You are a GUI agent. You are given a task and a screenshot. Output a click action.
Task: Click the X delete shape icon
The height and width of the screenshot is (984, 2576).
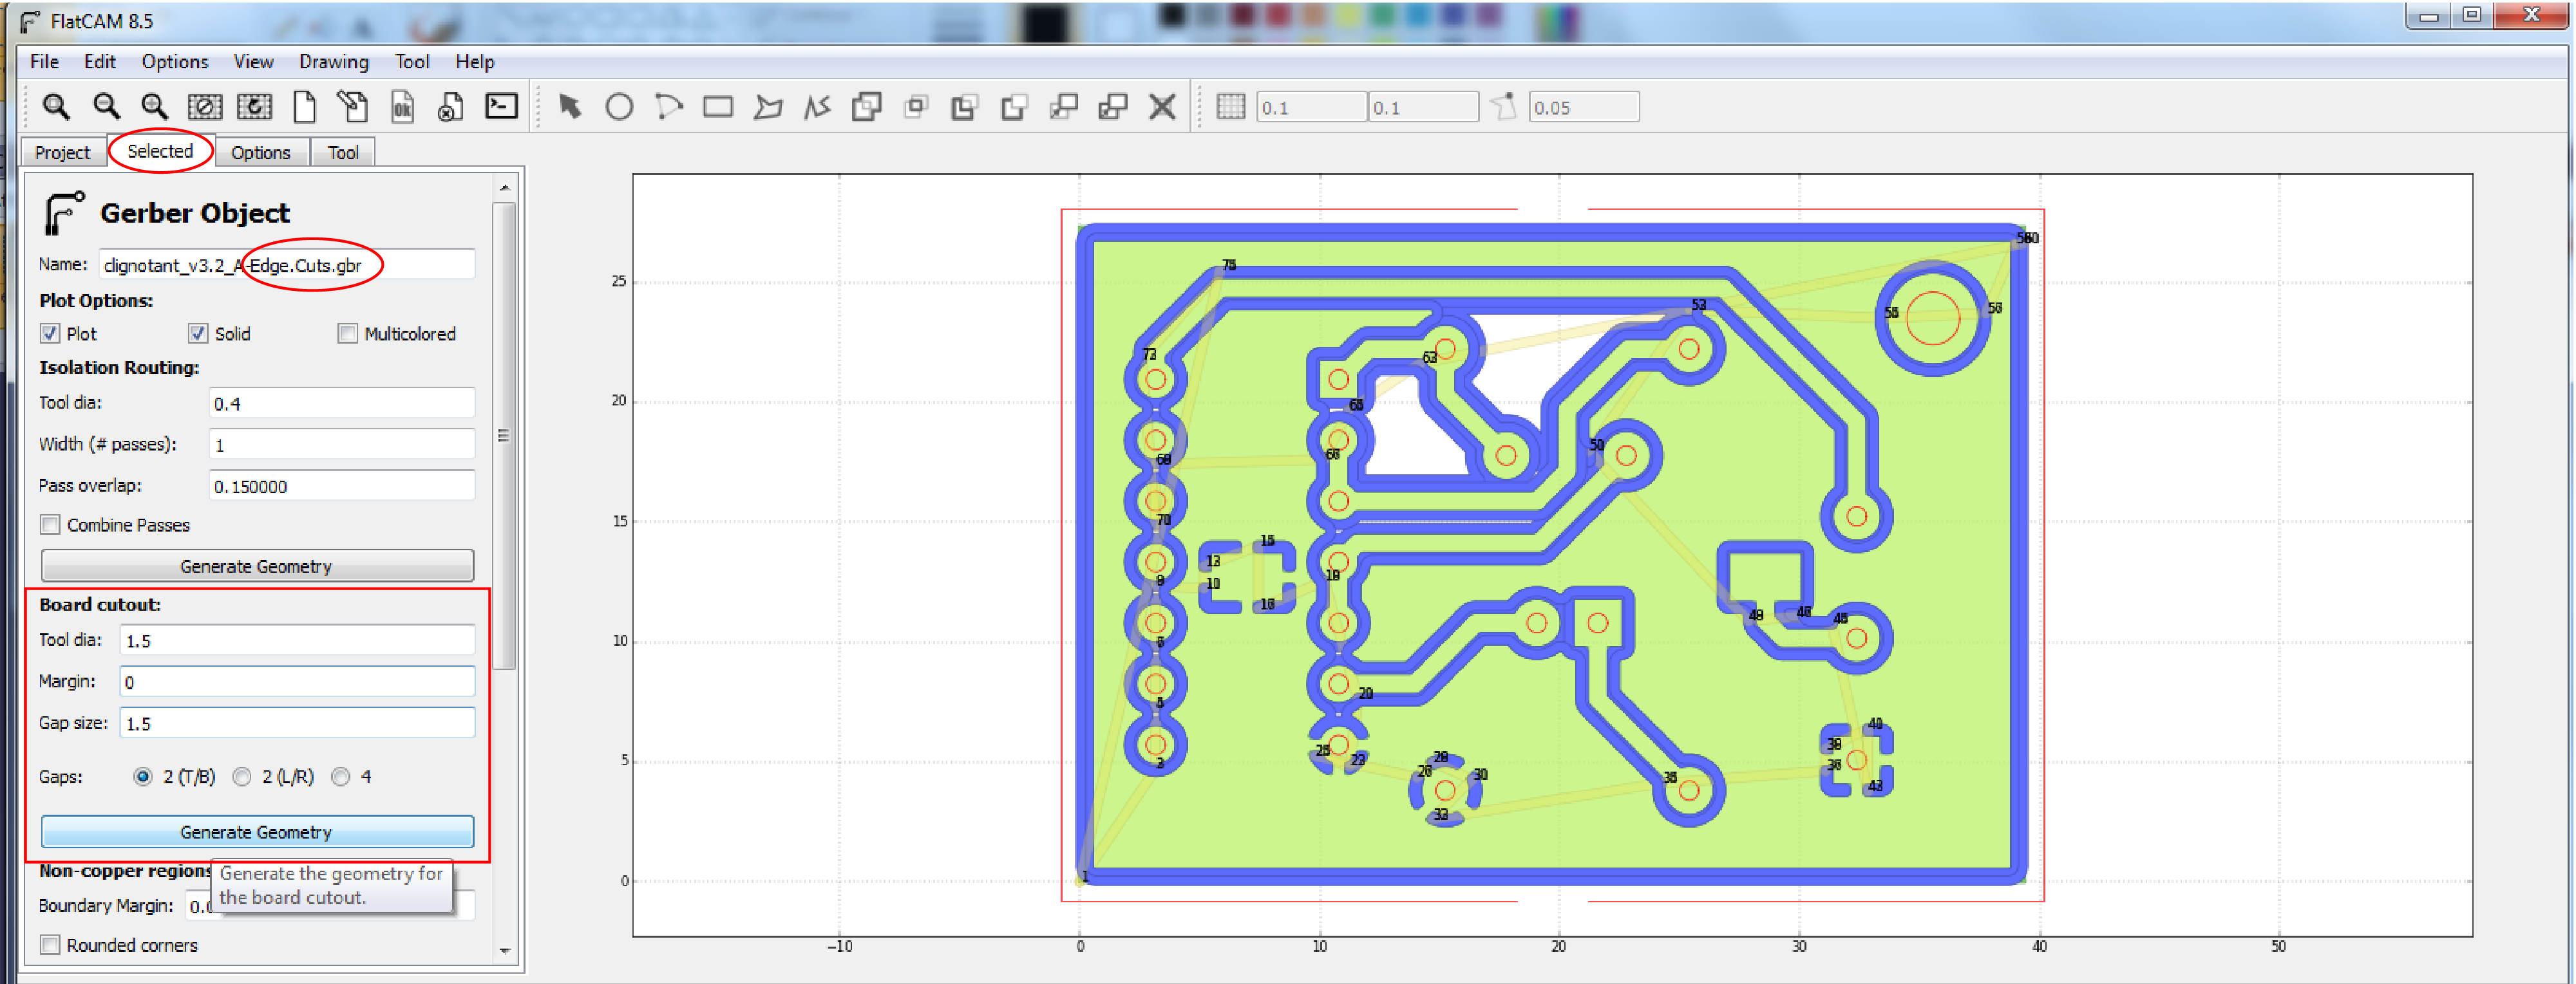(x=1162, y=106)
